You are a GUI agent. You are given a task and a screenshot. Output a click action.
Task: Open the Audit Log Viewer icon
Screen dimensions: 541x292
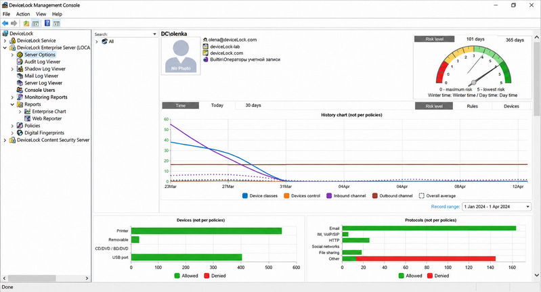(x=20, y=62)
